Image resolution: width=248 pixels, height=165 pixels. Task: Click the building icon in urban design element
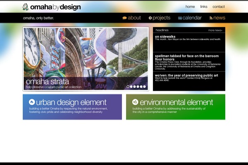(32, 102)
